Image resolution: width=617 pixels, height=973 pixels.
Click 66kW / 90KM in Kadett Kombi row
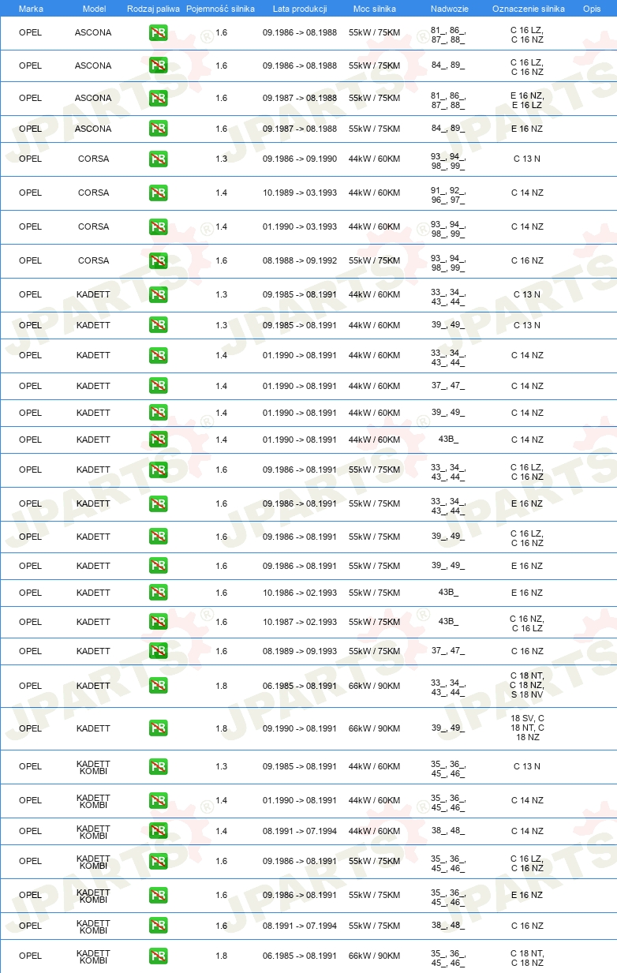click(374, 956)
